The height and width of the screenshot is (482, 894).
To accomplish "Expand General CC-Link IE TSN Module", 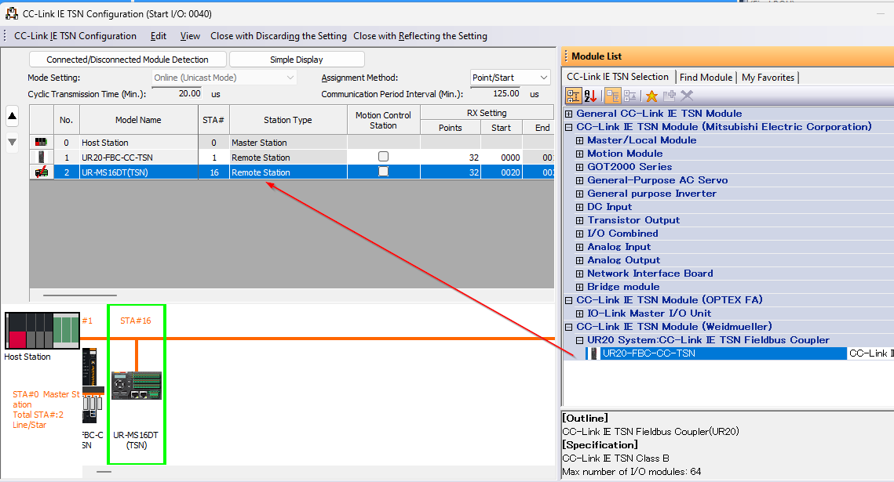I will [x=568, y=114].
